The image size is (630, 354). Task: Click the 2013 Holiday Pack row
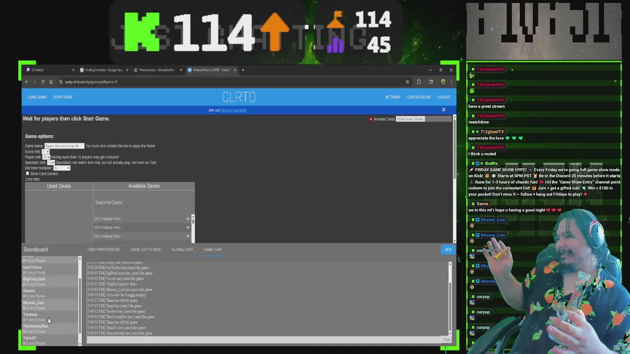143,228
